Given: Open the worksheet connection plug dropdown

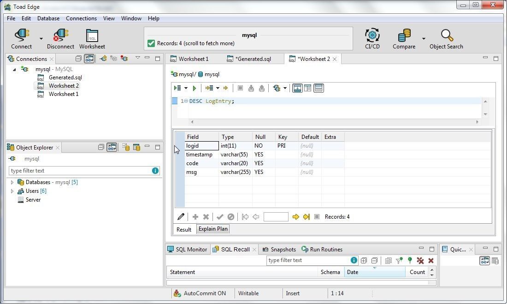Looking at the screenshot, I should (x=285, y=88).
